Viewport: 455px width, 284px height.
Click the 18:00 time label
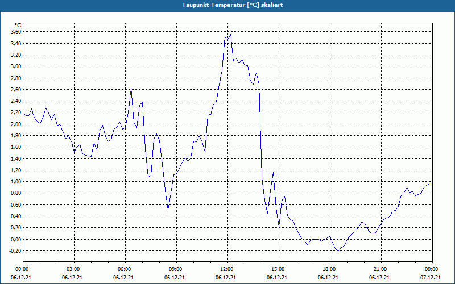click(x=330, y=269)
